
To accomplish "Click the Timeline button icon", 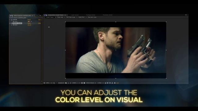I will coord(110,83).
